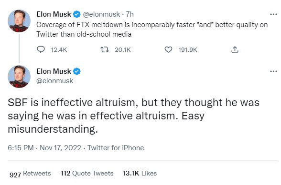Viewport: 281px width, 185px height.
Task: Click the @elonmusk handle next to 7h
Action: [x=101, y=14]
